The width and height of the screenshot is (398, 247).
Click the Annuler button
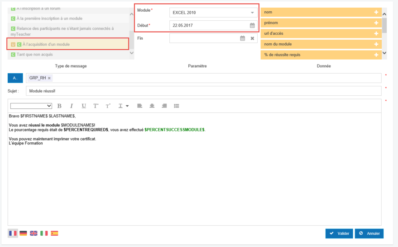(369, 233)
